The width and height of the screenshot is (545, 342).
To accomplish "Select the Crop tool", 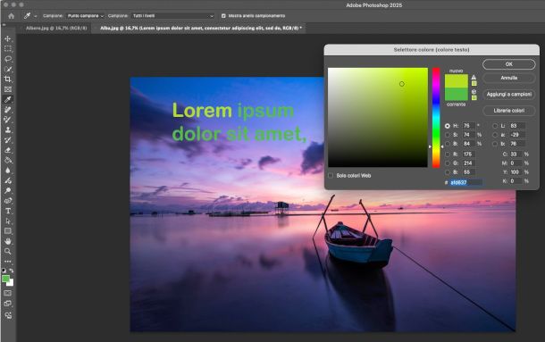I will click(x=8, y=79).
